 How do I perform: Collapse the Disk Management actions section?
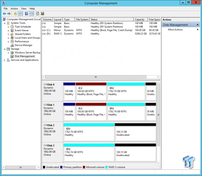coord(197,25)
